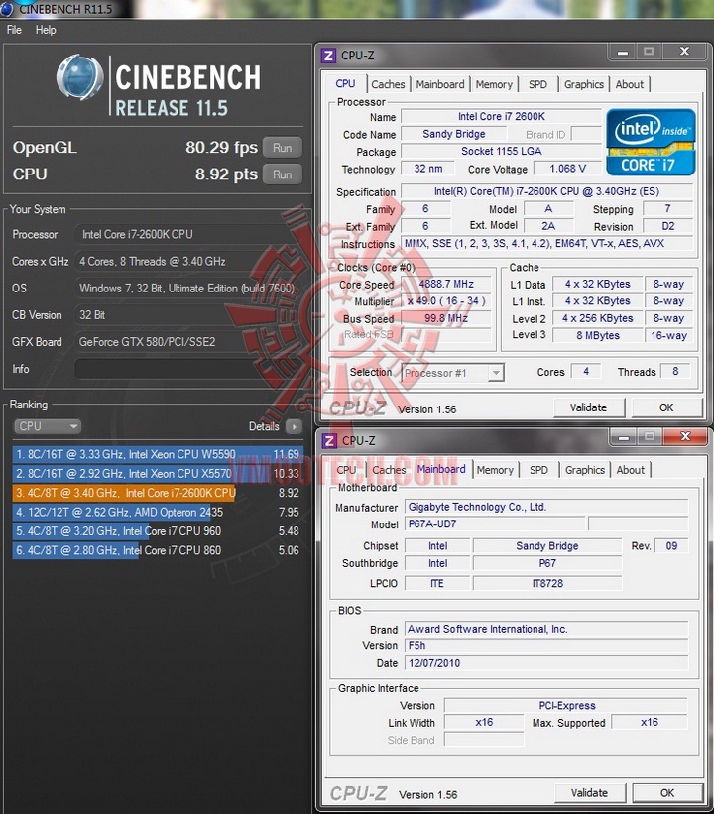Switch to CPU tab in upper CPU-Z window
This screenshot has height=814, width=714.
(x=345, y=83)
